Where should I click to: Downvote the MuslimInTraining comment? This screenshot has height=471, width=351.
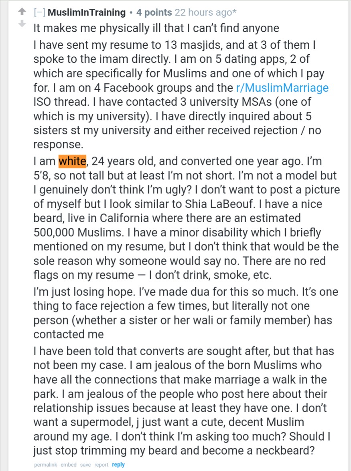click(x=22, y=23)
